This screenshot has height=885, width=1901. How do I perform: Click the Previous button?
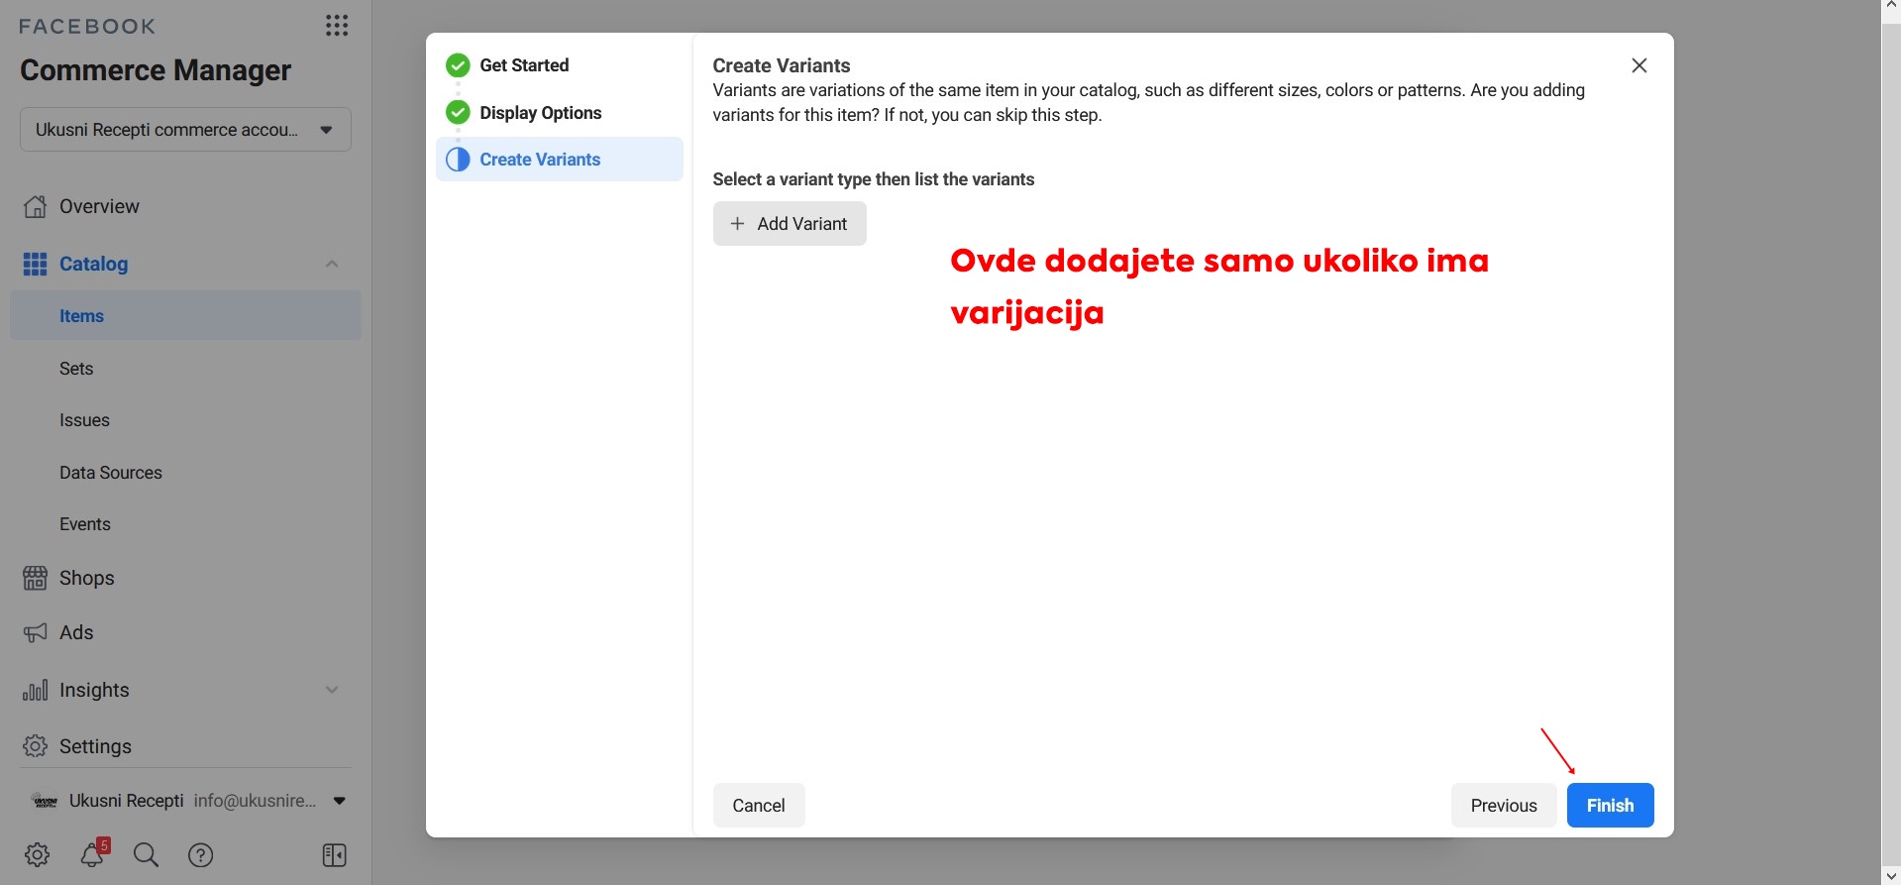click(1503, 805)
